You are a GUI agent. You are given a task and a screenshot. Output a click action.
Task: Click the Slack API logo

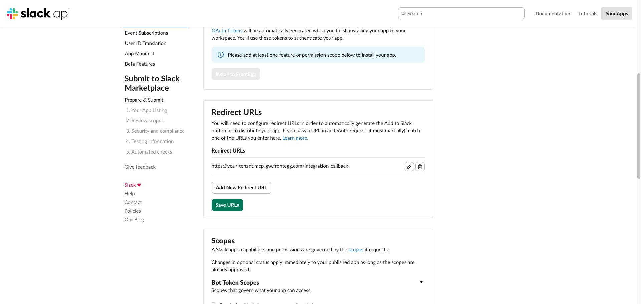pos(38,13)
